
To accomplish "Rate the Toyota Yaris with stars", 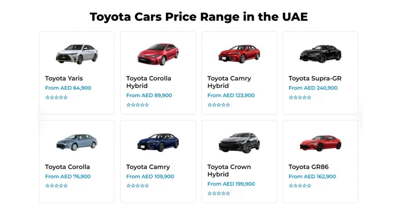I will pyautogui.click(x=56, y=97).
